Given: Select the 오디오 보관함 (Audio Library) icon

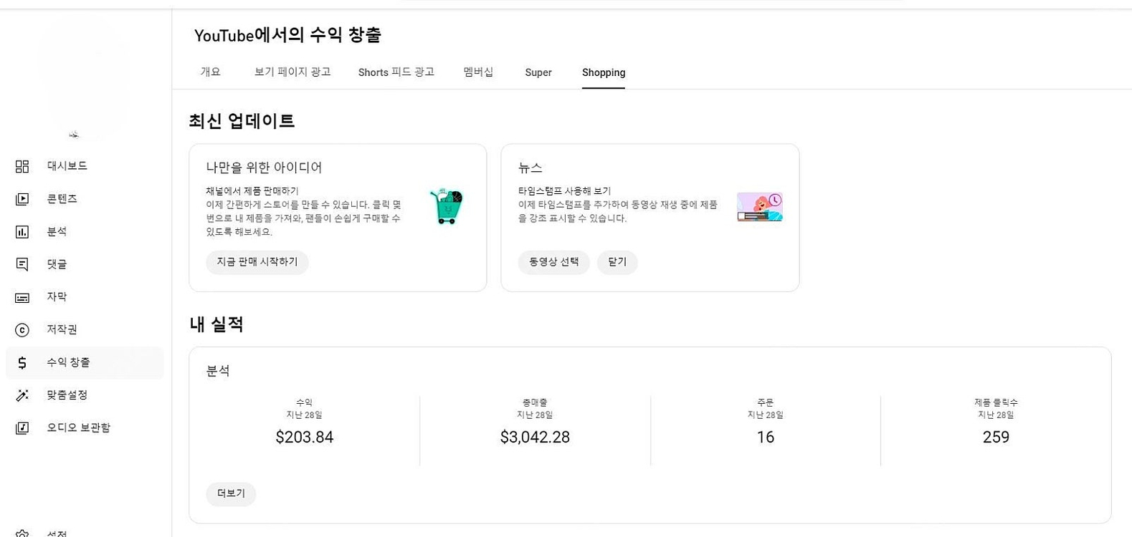Looking at the screenshot, I should 22,427.
